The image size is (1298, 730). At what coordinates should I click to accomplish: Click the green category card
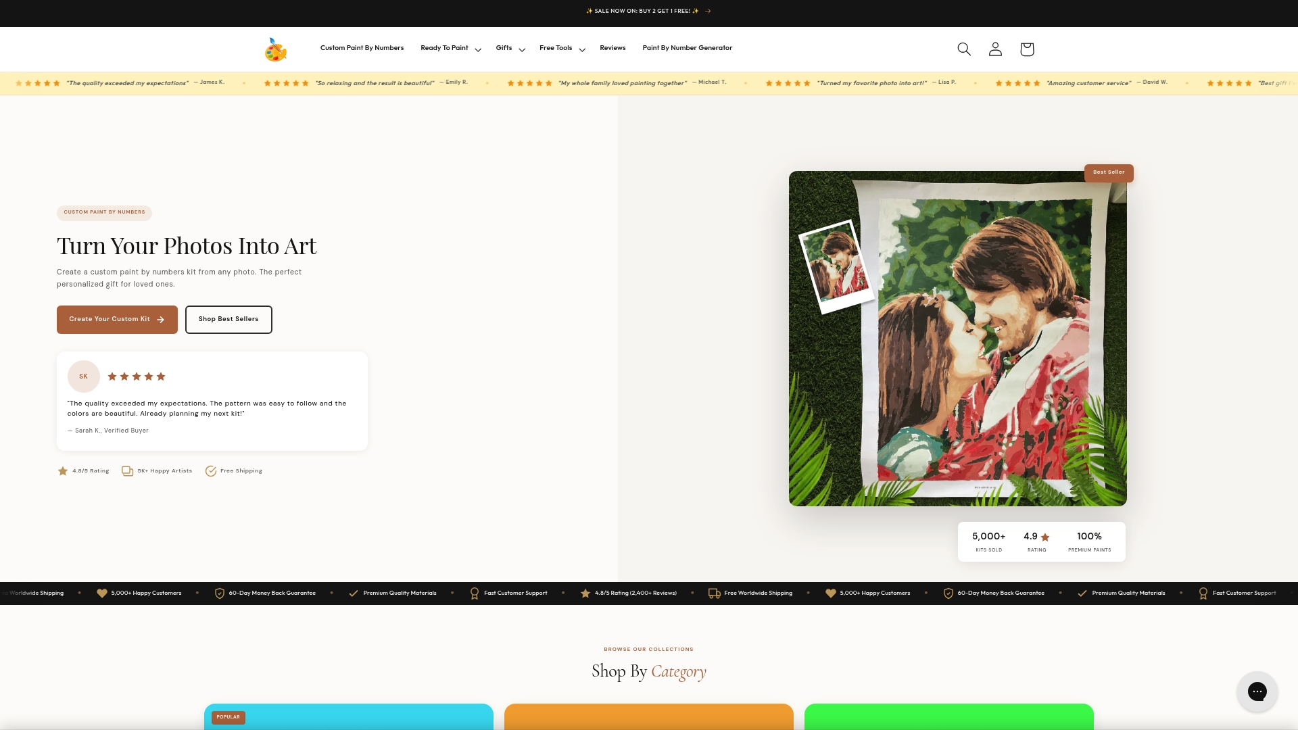point(949,716)
